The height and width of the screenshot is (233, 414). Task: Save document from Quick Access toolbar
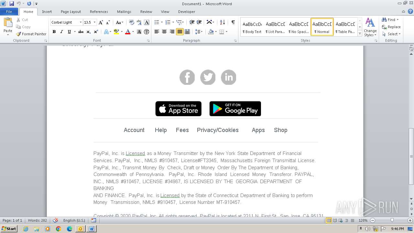[x=12, y=4]
